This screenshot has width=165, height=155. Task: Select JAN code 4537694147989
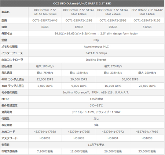[147, 132]
